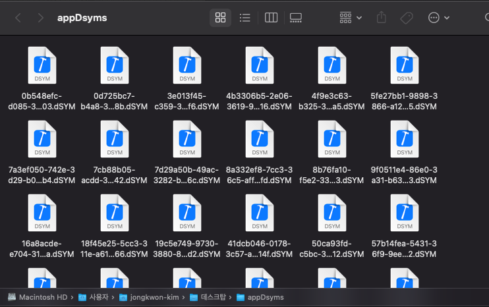Go forward with the right chevron button
Screen dimensions: 489x307
pyautogui.click(x=40, y=18)
